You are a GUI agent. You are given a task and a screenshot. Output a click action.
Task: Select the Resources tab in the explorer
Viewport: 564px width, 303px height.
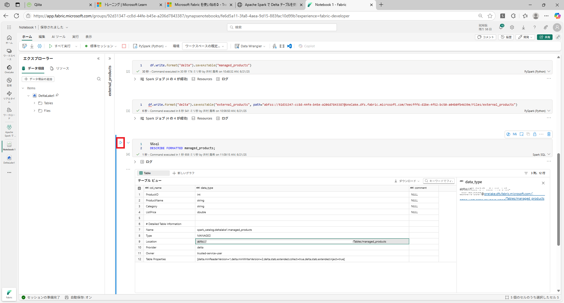pyautogui.click(x=59, y=68)
